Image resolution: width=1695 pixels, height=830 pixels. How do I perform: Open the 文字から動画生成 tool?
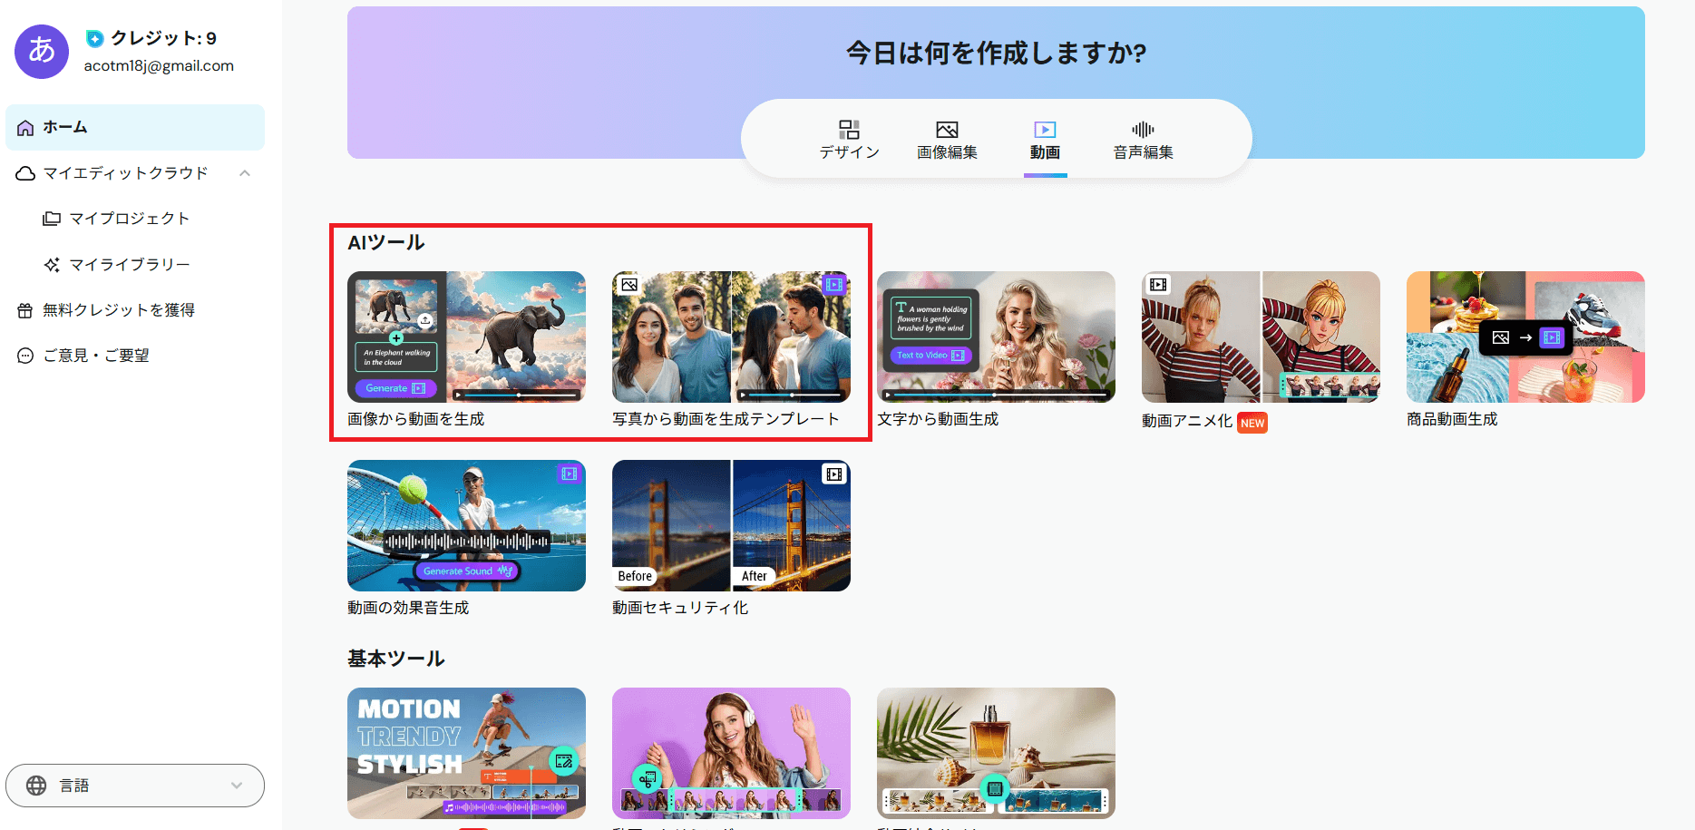(x=995, y=337)
